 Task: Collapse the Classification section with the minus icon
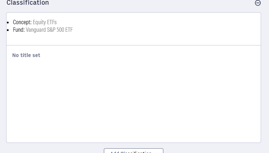pyautogui.click(x=258, y=3)
